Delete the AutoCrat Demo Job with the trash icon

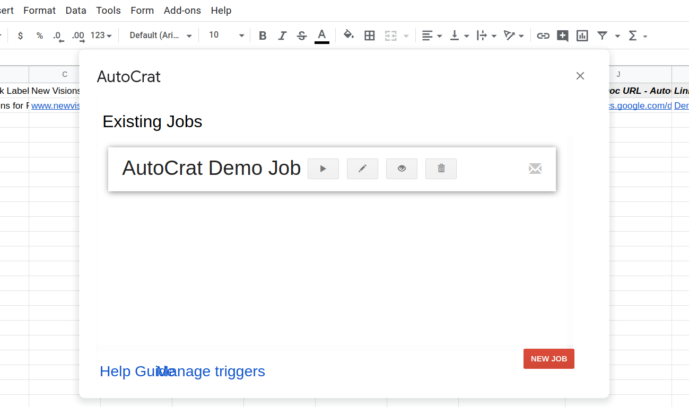pyautogui.click(x=441, y=169)
